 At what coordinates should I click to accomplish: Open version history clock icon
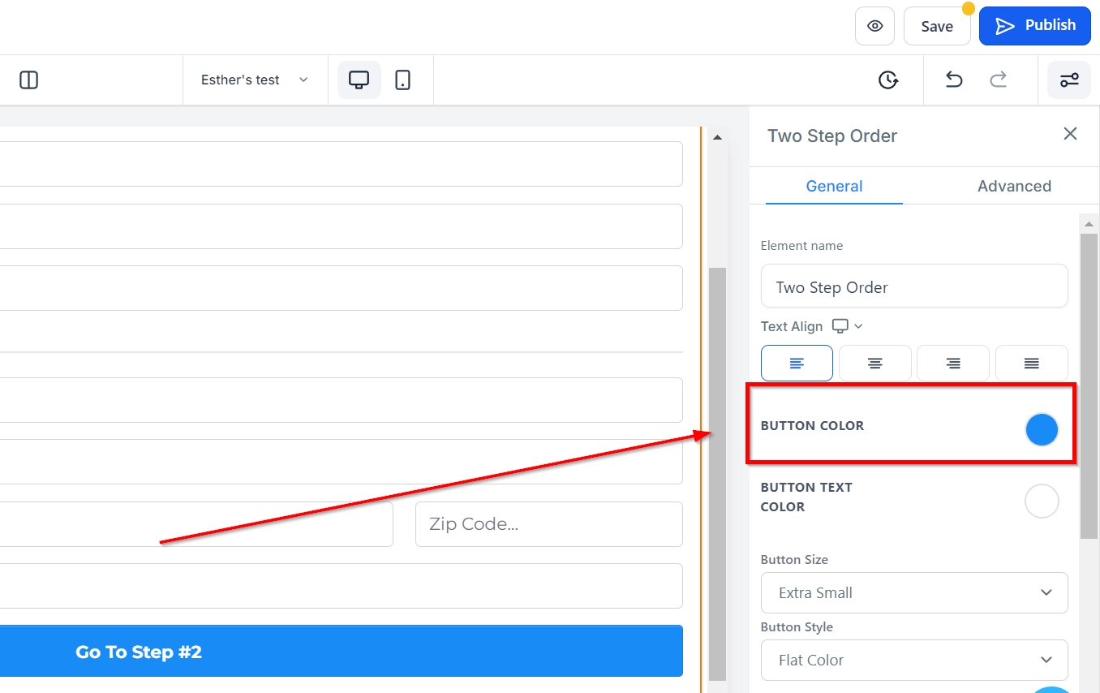888,80
